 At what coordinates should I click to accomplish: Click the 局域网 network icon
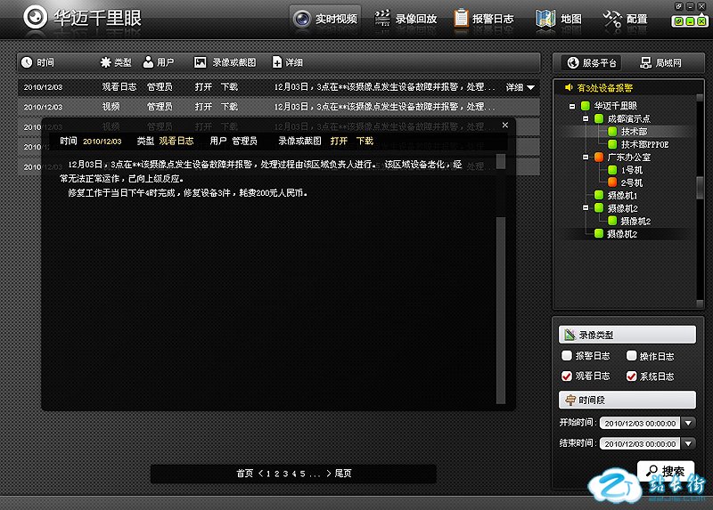[x=643, y=63]
